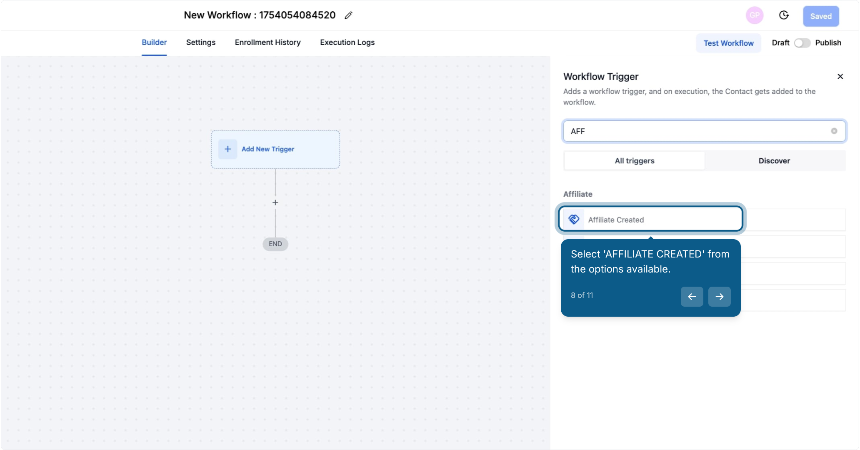
Task: Click the END node
Action: [275, 244]
